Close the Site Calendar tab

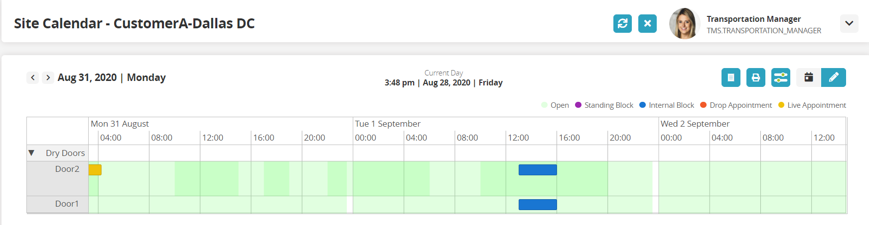647,23
